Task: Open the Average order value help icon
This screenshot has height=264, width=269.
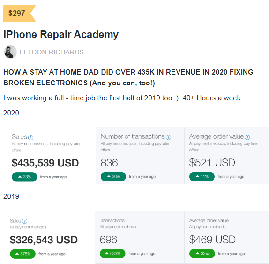Action: point(247,137)
